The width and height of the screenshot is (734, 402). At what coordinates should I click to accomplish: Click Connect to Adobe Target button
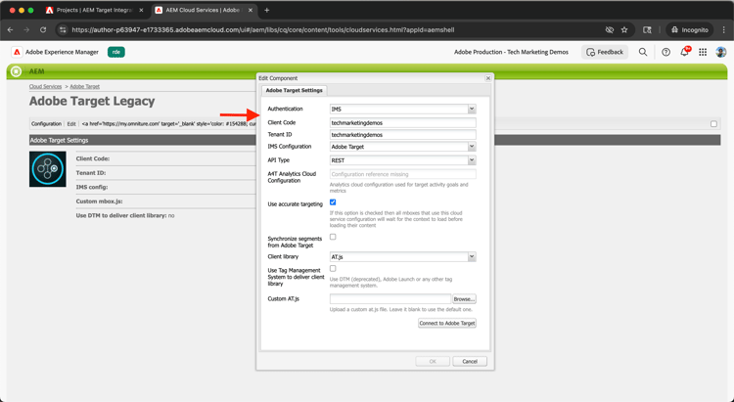click(x=447, y=323)
